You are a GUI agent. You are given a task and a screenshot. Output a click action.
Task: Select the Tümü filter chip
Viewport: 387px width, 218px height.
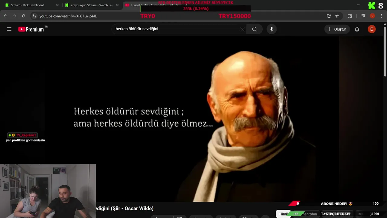click(283, 214)
